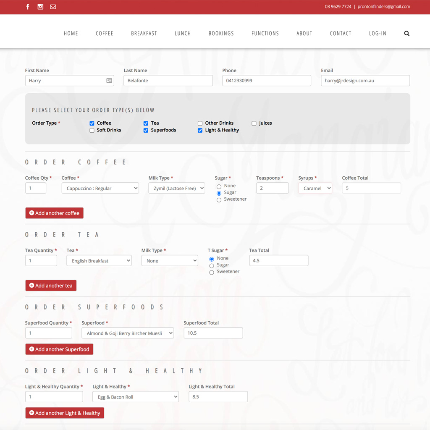Select Sweetener radio under T Sugar
Image resolution: width=430 pixels, height=430 pixels.
[212, 272]
